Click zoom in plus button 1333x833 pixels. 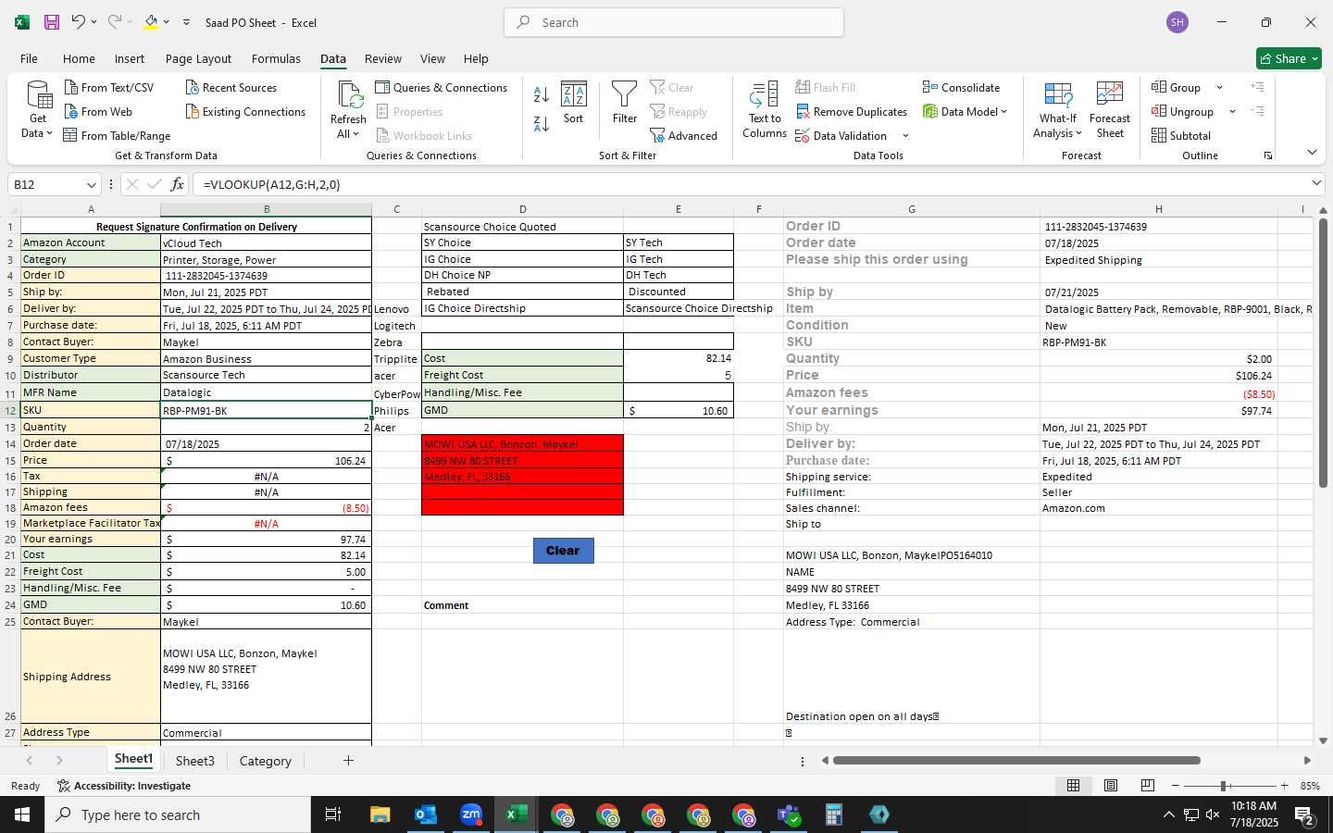click(1284, 786)
